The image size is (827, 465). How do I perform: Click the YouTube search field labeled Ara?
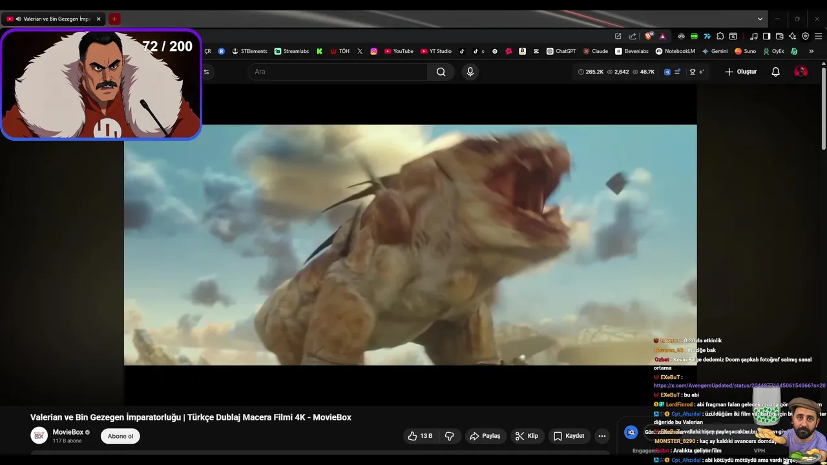[337, 72]
